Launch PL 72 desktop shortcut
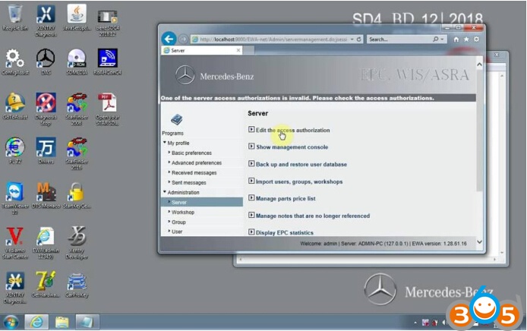The height and width of the screenshot is (331, 527). tap(14, 151)
